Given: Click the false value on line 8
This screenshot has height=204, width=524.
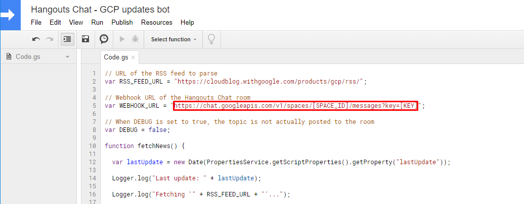Looking at the screenshot, I should pos(157,130).
